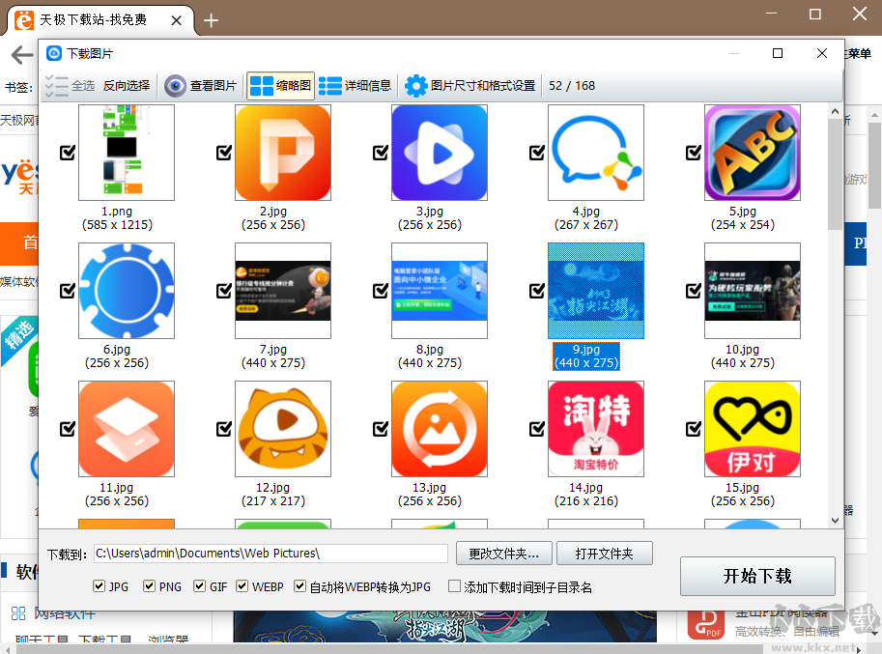Uncheck the GIF format checkbox
Viewport: 882px width, 654px height.
click(200, 586)
